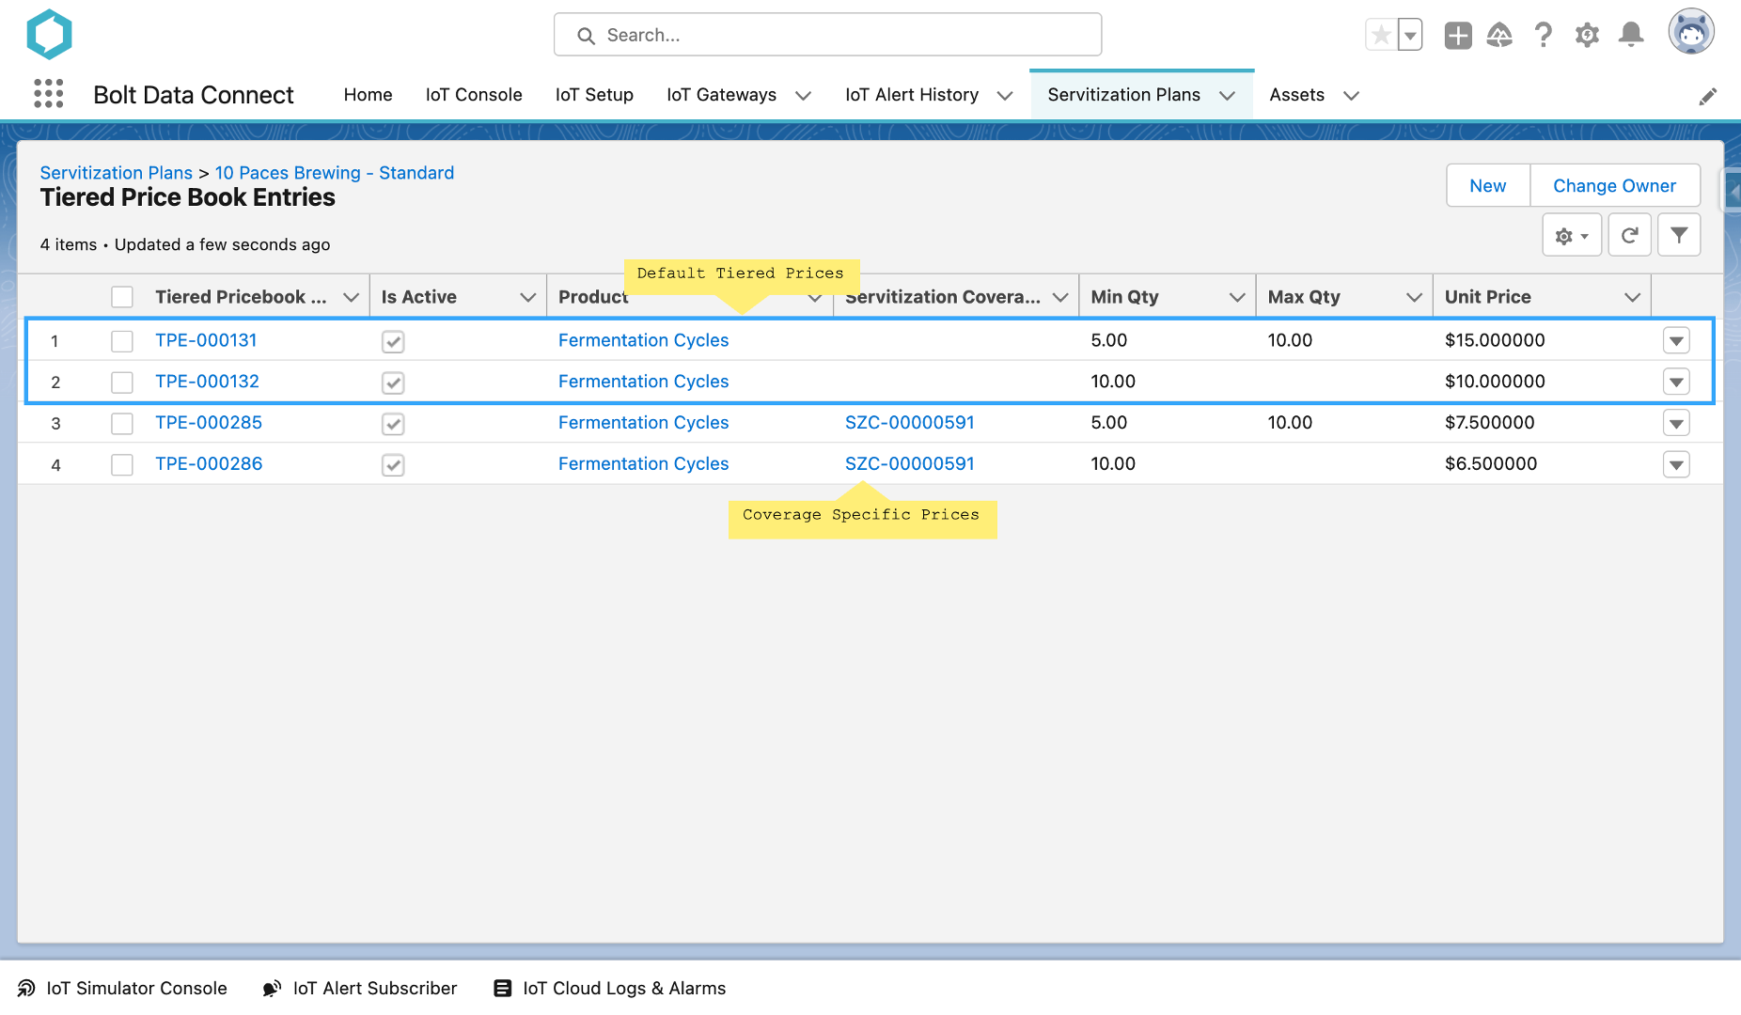This screenshot has width=1741, height=1015.
Task: Click inside the global Search field
Action: 827,35
